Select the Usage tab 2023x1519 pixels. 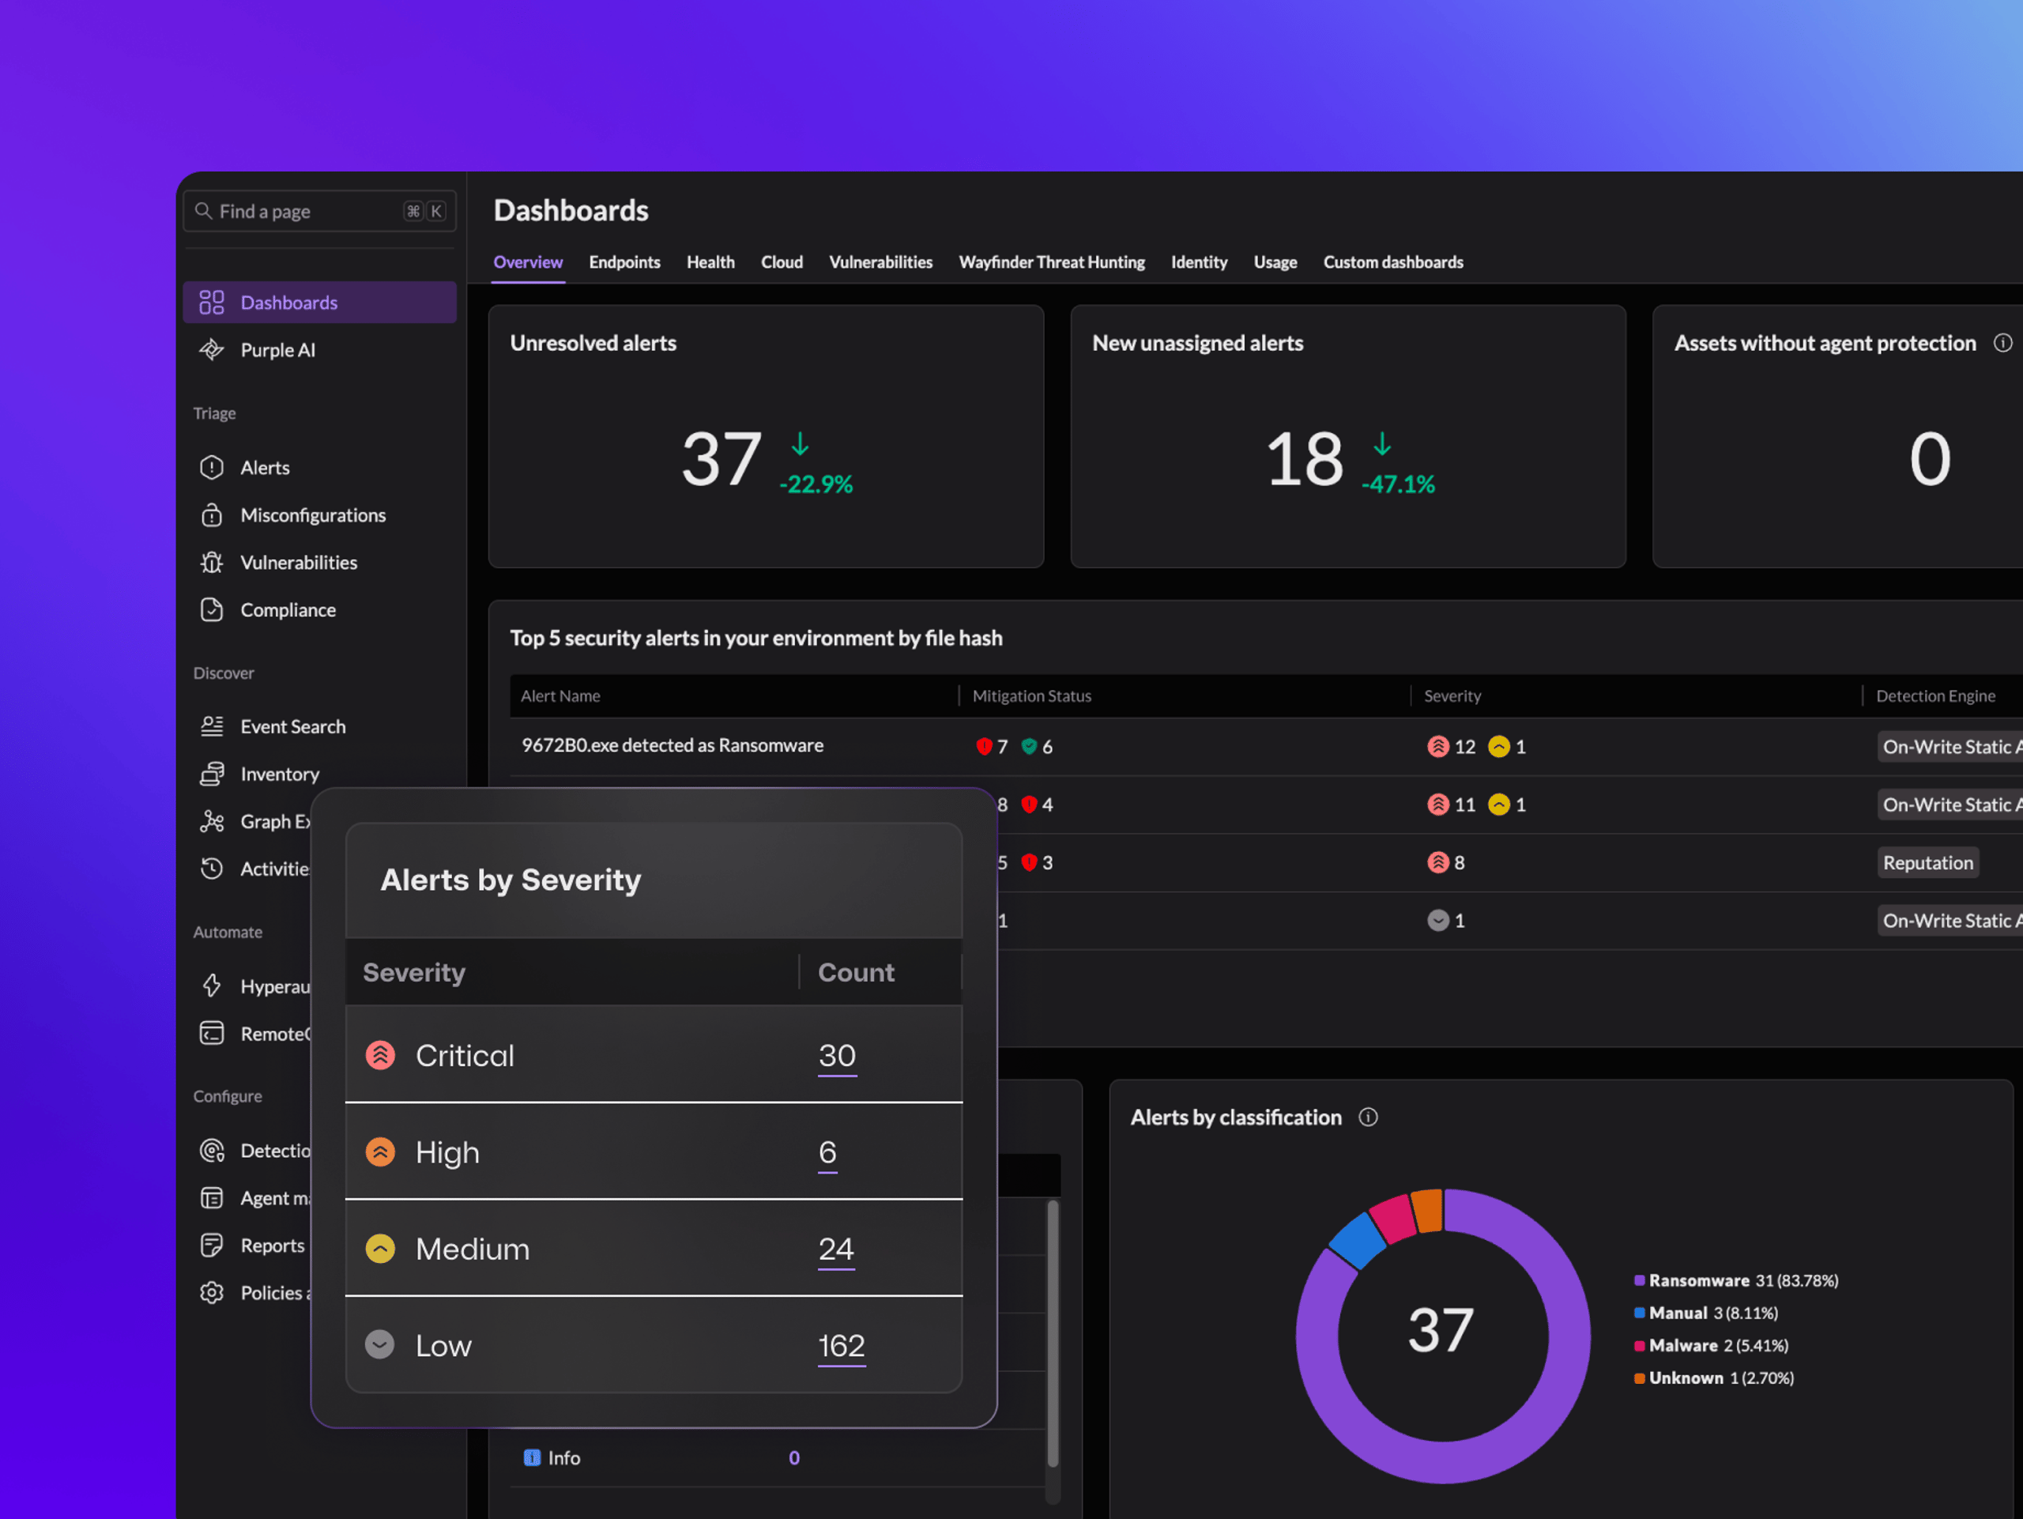(1275, 263)
